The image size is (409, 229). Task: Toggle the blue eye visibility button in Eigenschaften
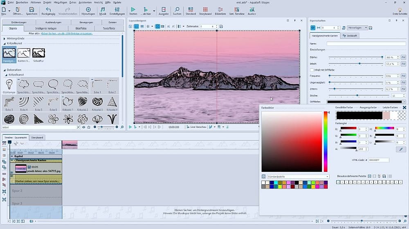[x=313, y=28]
